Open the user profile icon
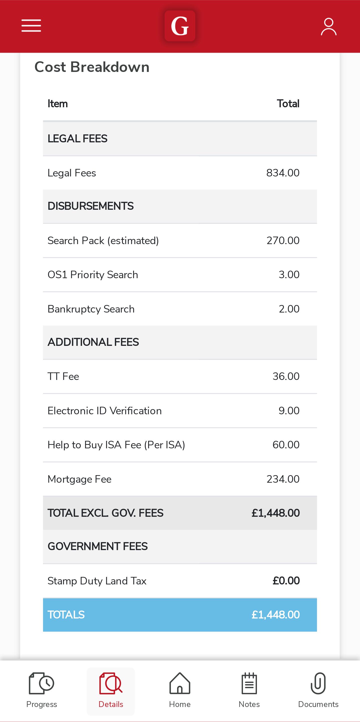The image size is (360, 722). tap(328, 27)
